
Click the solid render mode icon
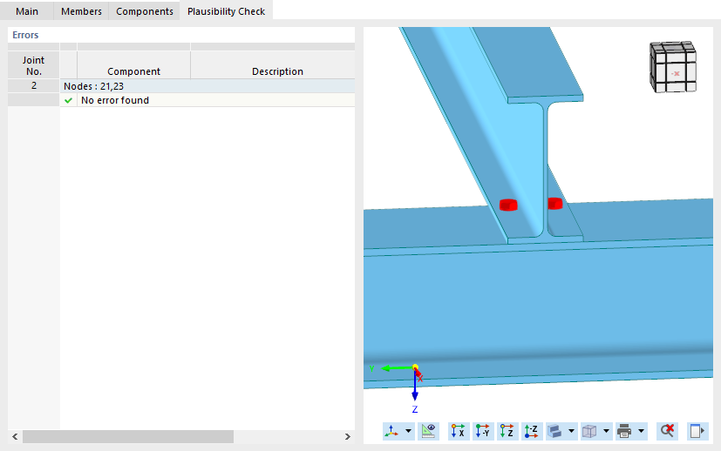tap(555, 431)
